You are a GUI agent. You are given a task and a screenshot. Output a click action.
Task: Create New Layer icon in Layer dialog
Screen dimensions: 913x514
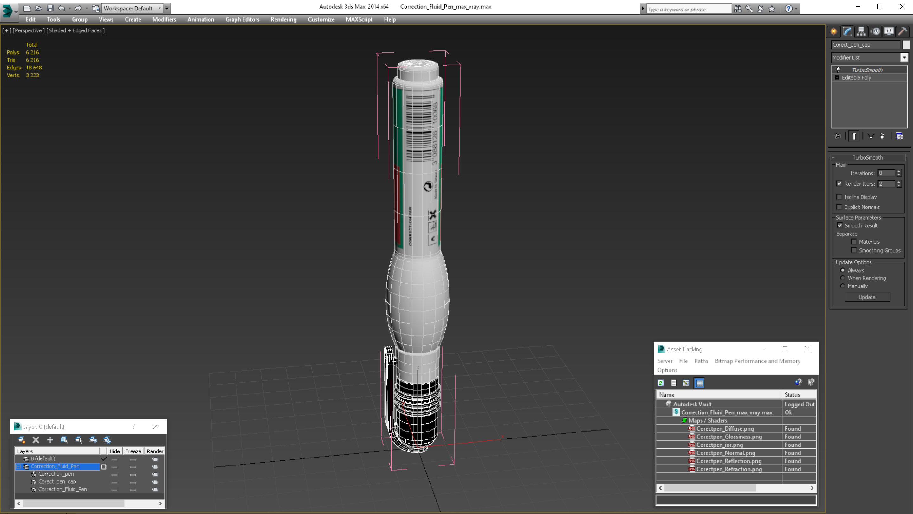[x=21, y=440]
